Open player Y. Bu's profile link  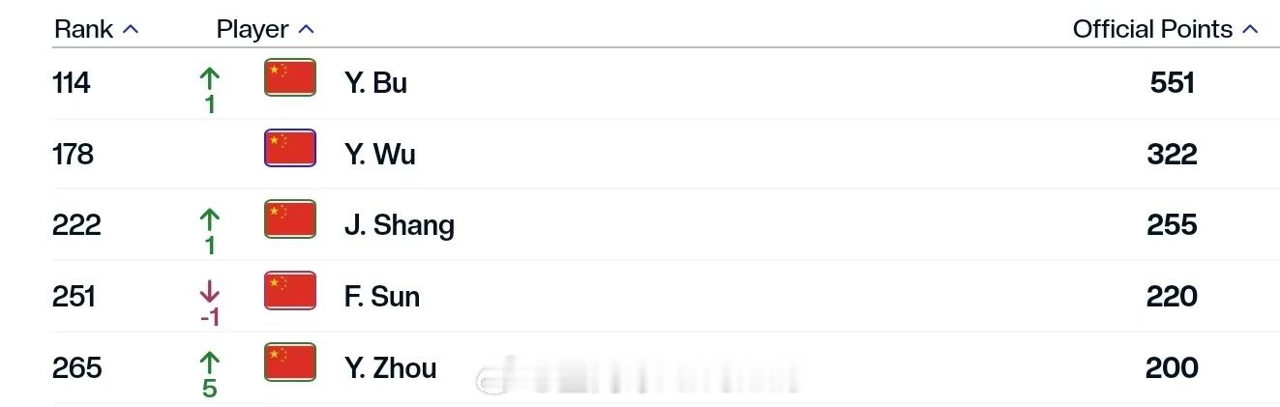pyautogui.click(x=375, y=83)
